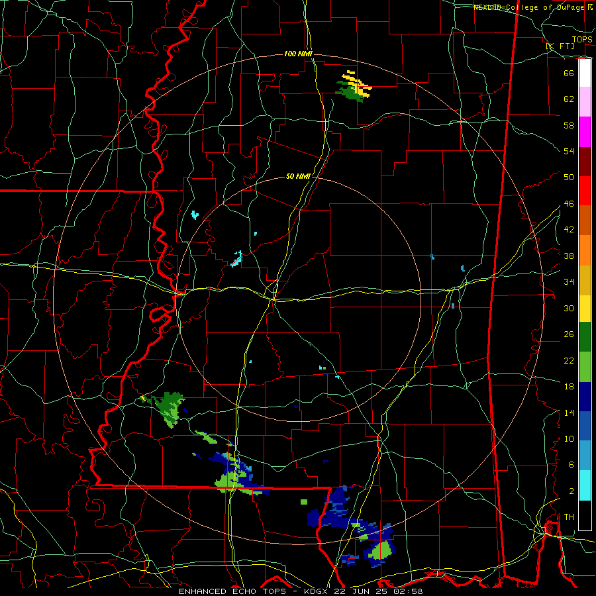Screen dimensions: 596x596
Task: Click the bright yellow legend swatch
Action: 585,308
